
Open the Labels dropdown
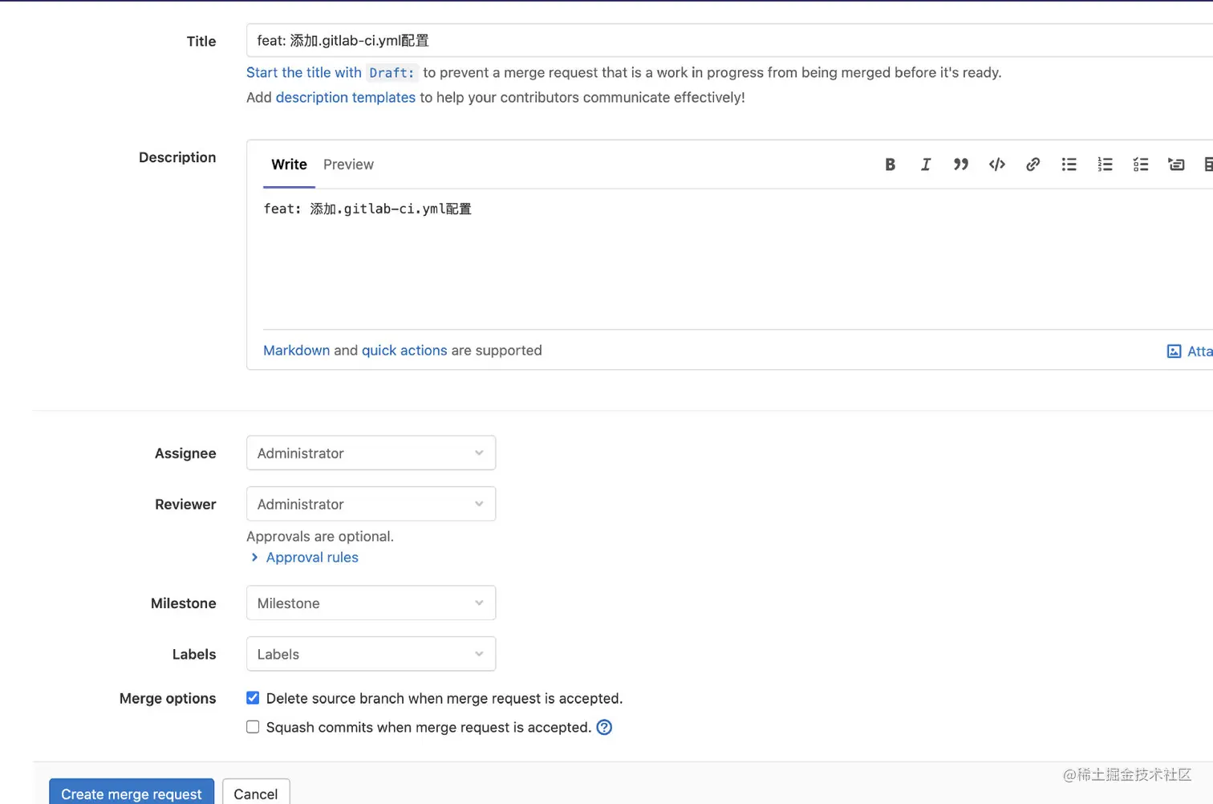(x=371, y=654)
